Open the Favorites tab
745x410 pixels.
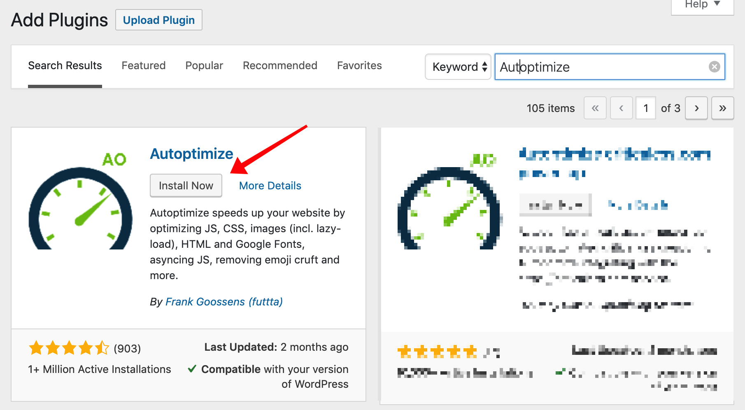point(359,65)
